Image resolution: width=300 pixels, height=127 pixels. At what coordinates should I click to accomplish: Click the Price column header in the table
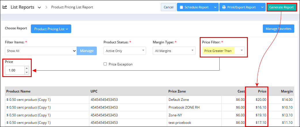(262, 91)
